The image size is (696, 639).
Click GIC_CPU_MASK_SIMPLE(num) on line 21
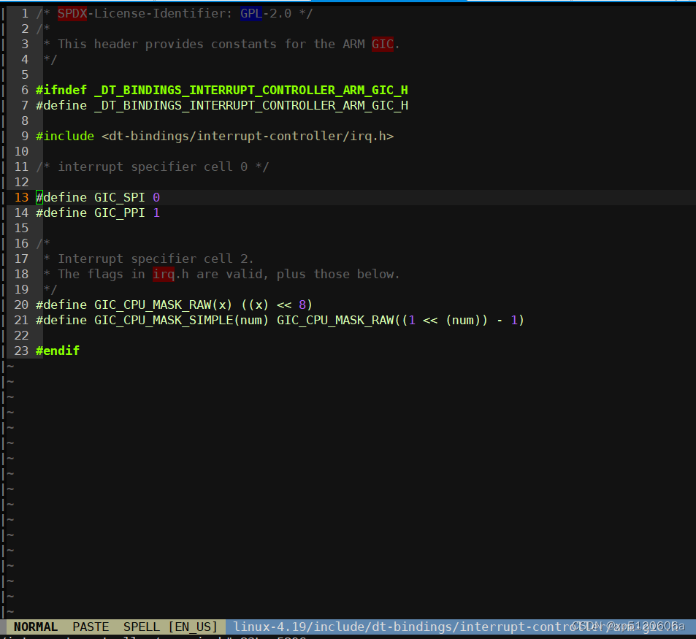click(x=182, y=321)
